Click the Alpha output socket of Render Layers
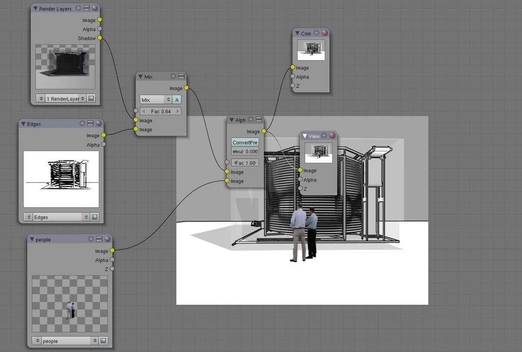Screen dimensions: 522x352 point(99,29)
